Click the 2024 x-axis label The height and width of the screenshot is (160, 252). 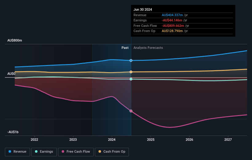pos(112,140)
